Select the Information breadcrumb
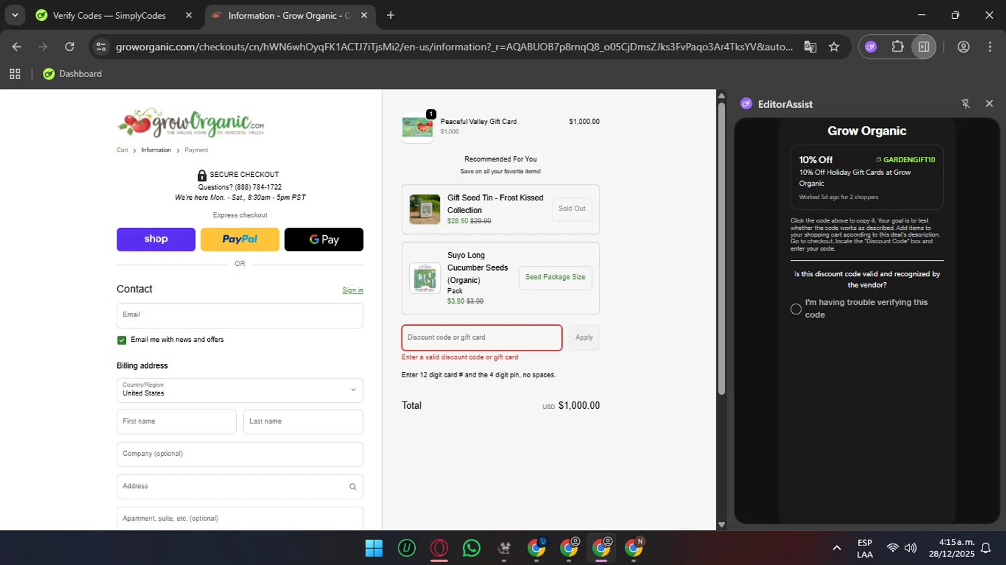The image size is (1006, 565). click(x=156, y=150)
